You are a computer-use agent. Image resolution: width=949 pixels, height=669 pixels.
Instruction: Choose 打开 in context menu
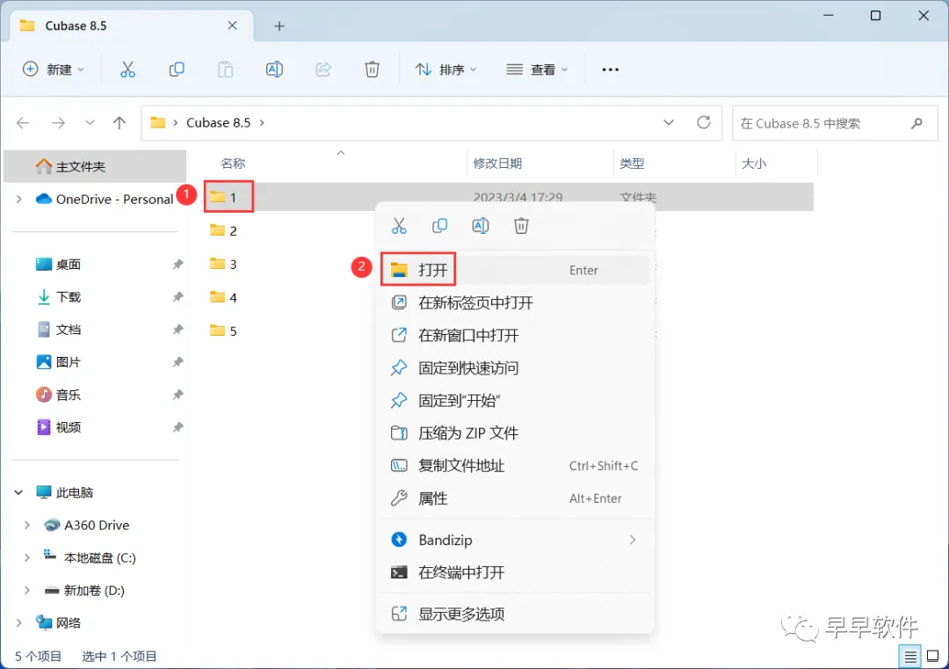515,270
